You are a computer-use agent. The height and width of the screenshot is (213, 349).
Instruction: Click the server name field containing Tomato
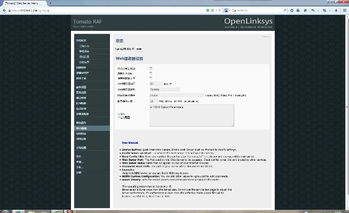pyautogui.click(x=164, y=89)
